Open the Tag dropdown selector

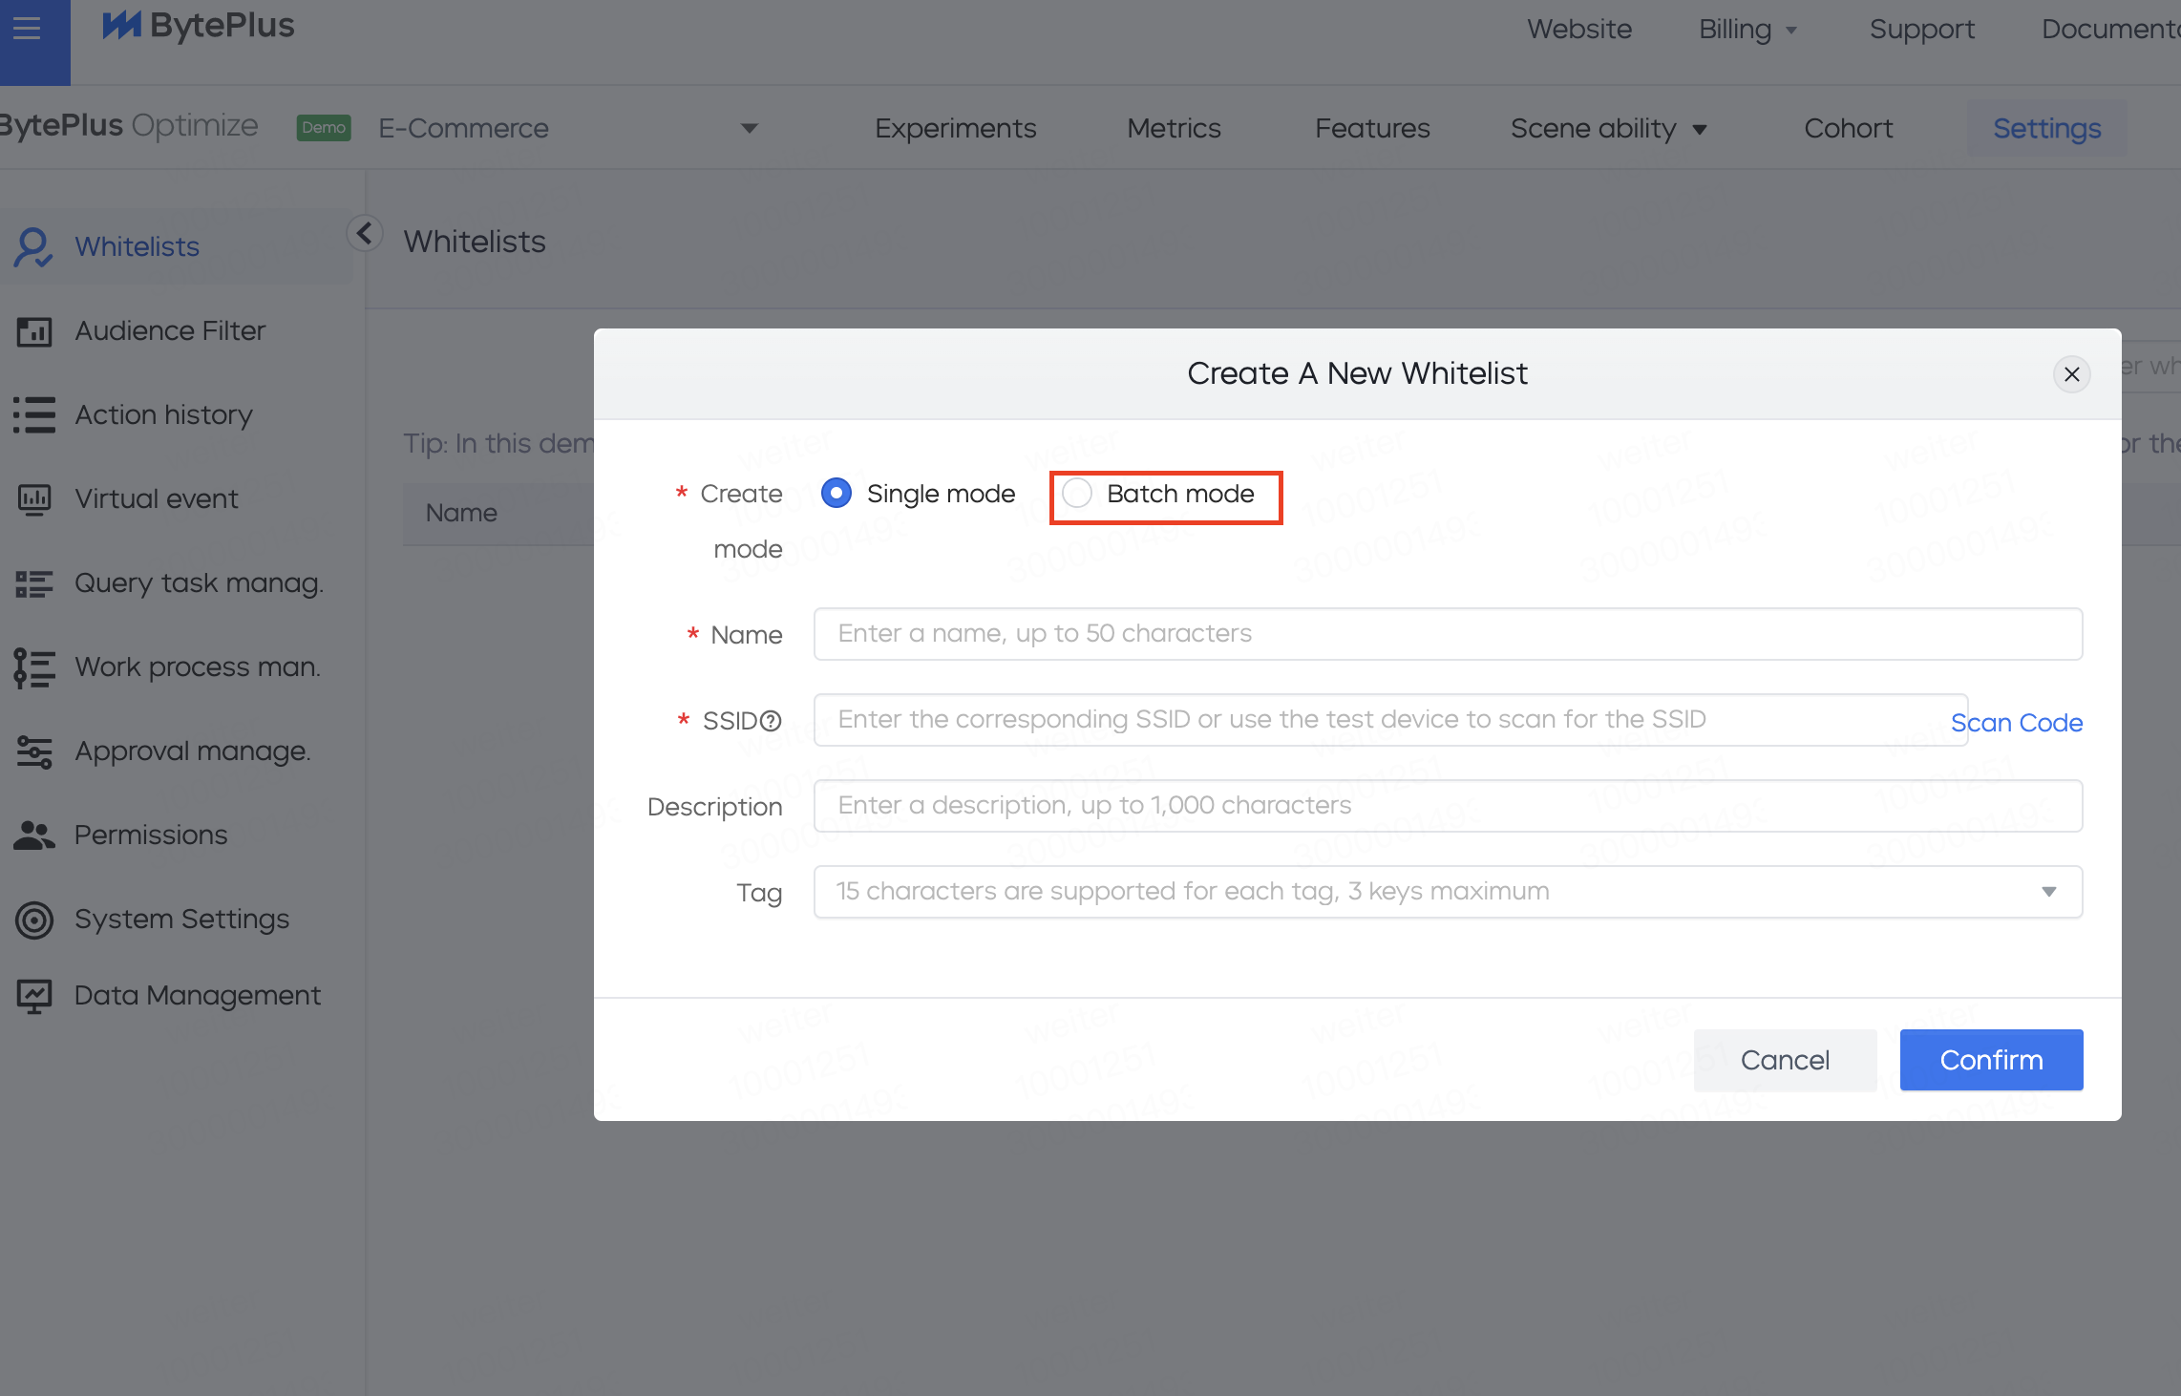click(1448, 892)
